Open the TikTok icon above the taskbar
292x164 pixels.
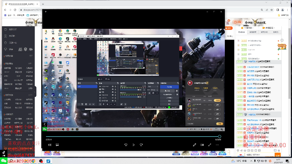coord(4,153)
